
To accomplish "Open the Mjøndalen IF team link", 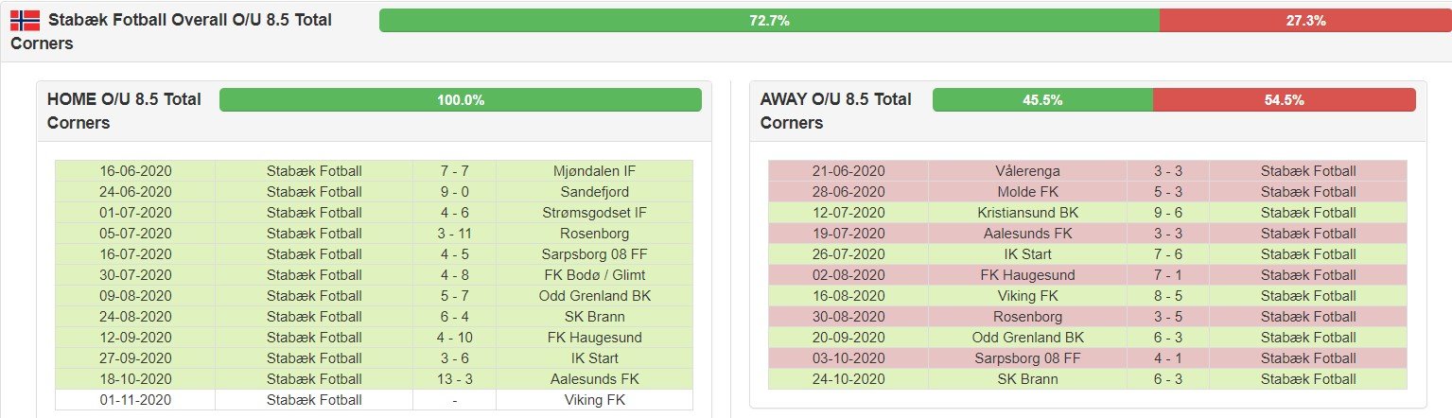I will coord(594,171).
